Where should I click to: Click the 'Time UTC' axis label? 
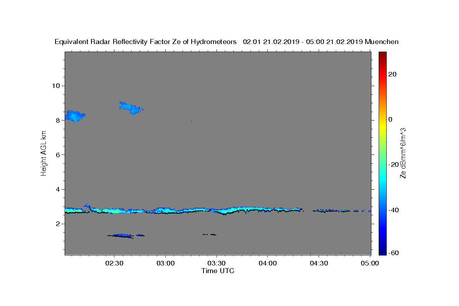(x=218, y=271)
